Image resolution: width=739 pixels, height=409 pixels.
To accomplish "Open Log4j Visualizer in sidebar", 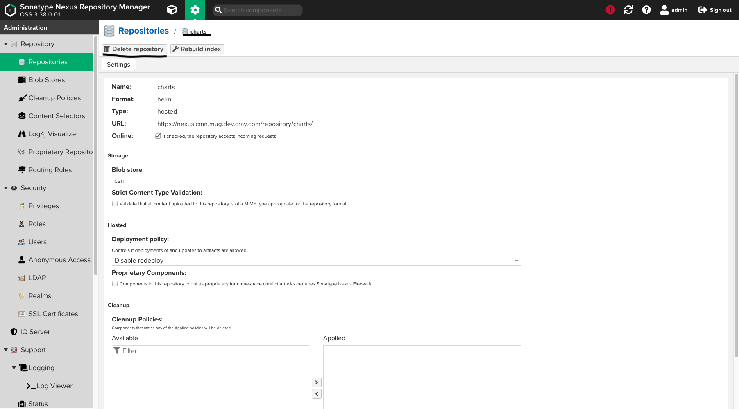I will pos(46,134).
